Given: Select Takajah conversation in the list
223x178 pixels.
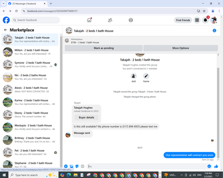Looking at the screenshot, I should (30, 39).
